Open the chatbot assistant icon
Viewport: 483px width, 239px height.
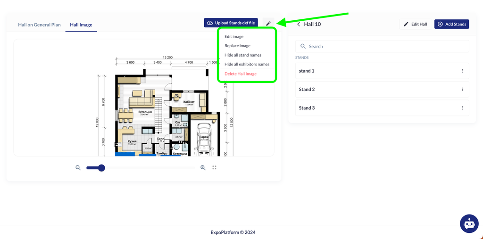(x=469, y=224)
